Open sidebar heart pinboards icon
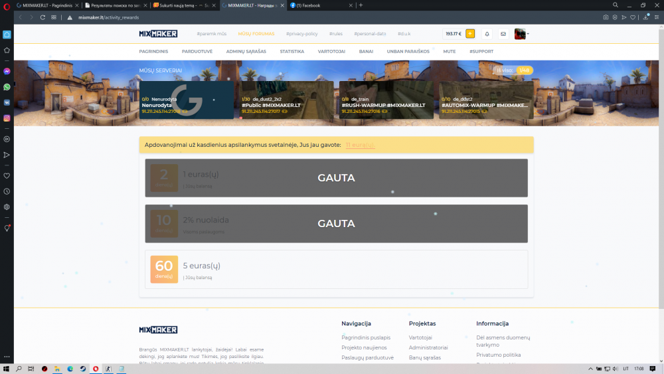This screenshot has width=664, height=374. (7, 176)
